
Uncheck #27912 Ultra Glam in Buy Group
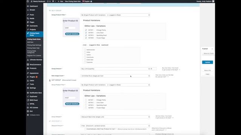(x=86, y=33)
